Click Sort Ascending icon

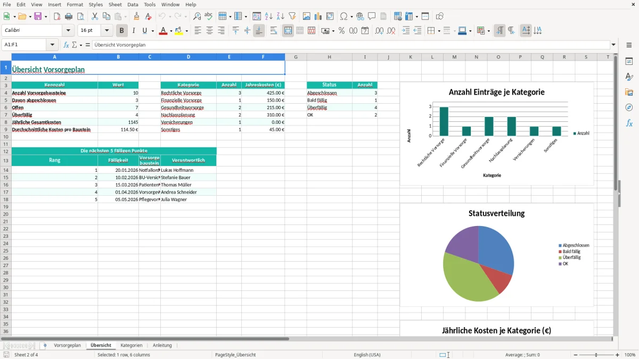pos(269,16)
